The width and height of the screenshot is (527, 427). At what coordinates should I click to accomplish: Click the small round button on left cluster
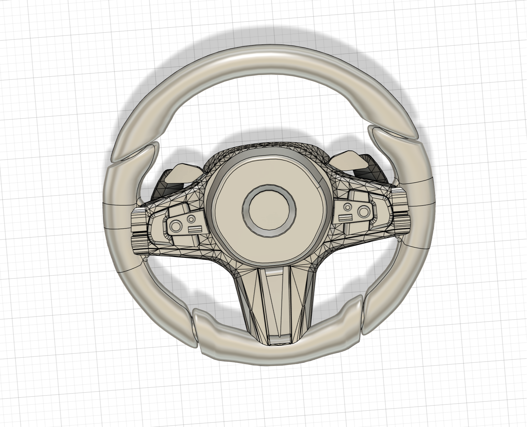pos(191,219)
